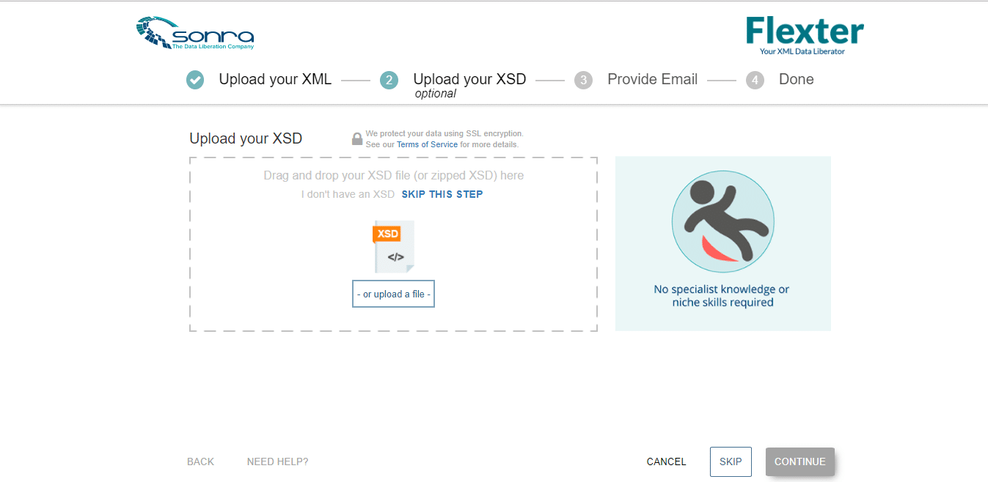
Task: Click the step 2 circle icon
Action: [389, 80]
